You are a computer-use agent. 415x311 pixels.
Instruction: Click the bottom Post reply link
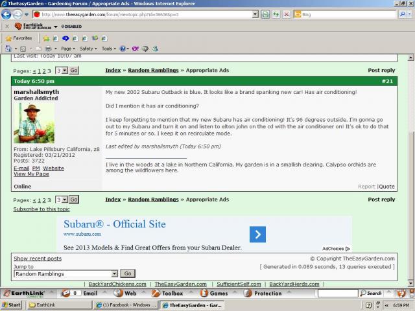pyautogui.click(x=381, y=200)
